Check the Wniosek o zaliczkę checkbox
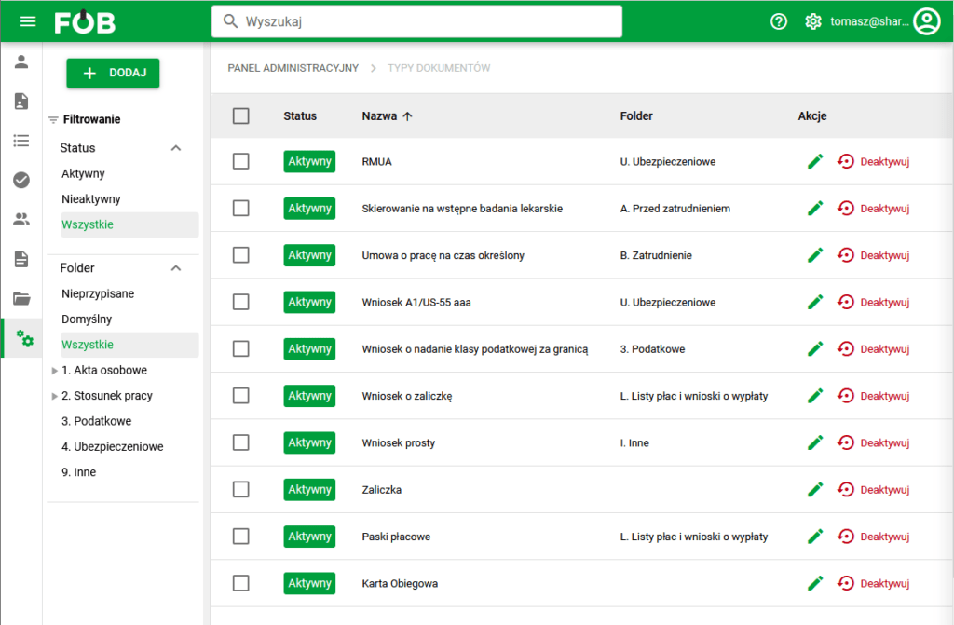The width and height of the screenshot is (954, 625). pyautogui.click(x=241, y=396)
